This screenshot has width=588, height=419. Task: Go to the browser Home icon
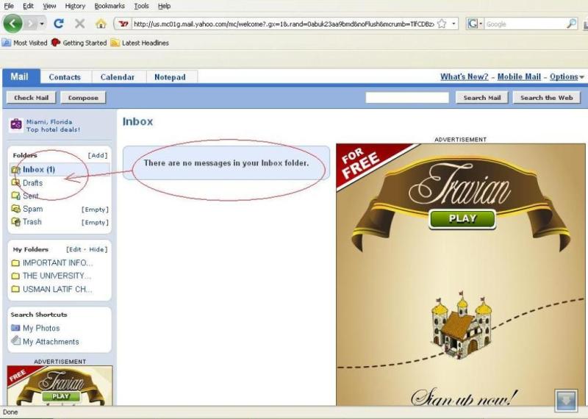coord(101,24)
